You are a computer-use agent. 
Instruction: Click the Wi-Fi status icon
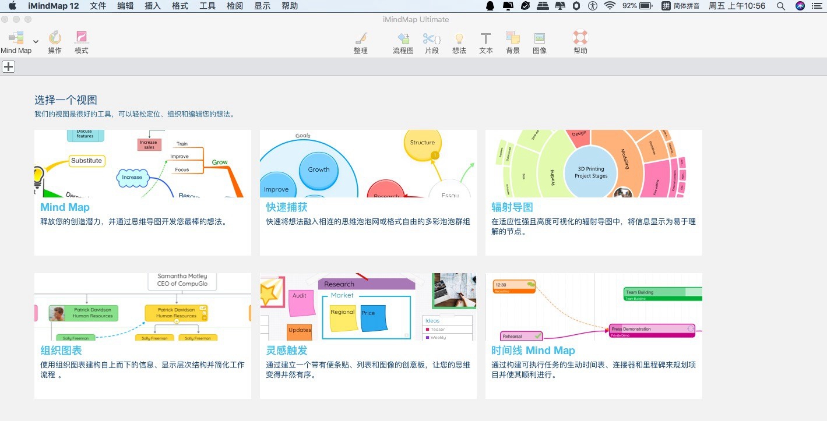[610, 6]
